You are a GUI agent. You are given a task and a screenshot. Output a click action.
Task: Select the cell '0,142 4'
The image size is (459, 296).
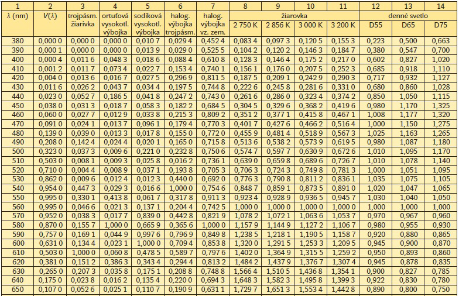(x=83, y=142)
